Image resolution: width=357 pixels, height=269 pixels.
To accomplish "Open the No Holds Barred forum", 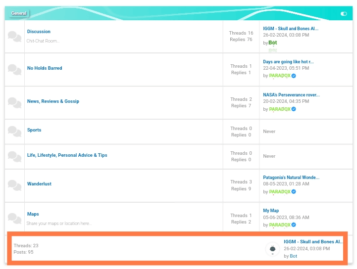I will 45,68.
